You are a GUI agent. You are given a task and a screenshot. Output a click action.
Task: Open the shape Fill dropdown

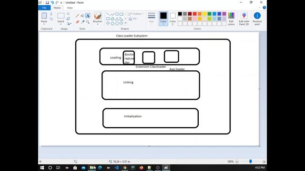(x=133, y=19)
